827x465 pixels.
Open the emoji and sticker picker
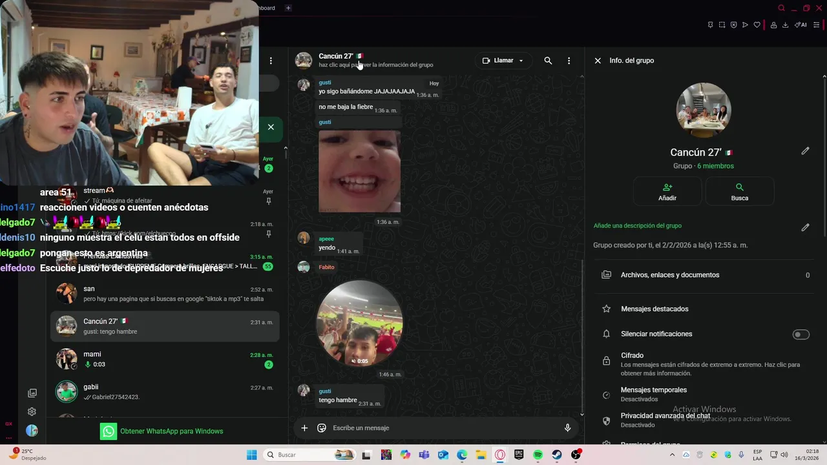(322, 428)
